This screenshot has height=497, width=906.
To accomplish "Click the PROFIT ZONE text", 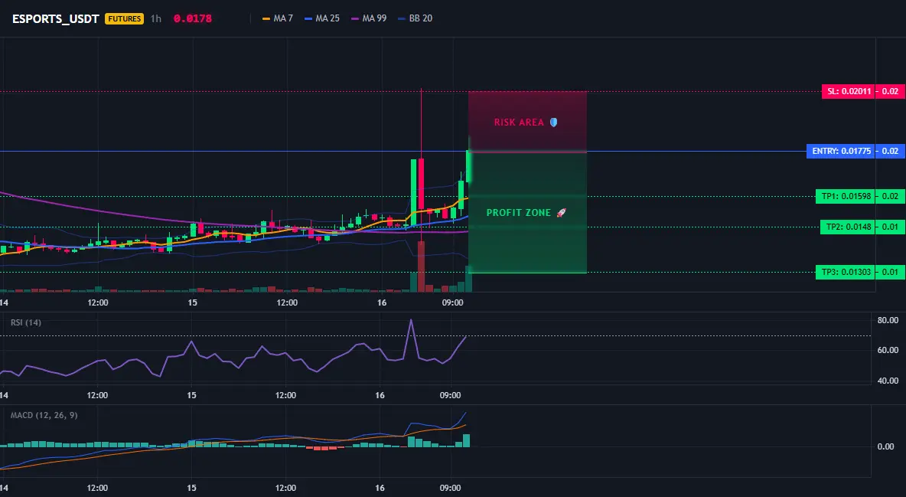I will [518, 213].
